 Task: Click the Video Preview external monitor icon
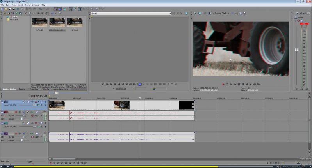199,13
